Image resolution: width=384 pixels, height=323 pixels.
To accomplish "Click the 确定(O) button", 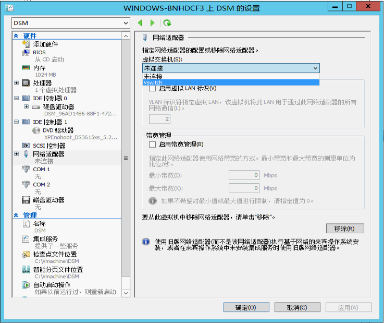I will 246,307.
